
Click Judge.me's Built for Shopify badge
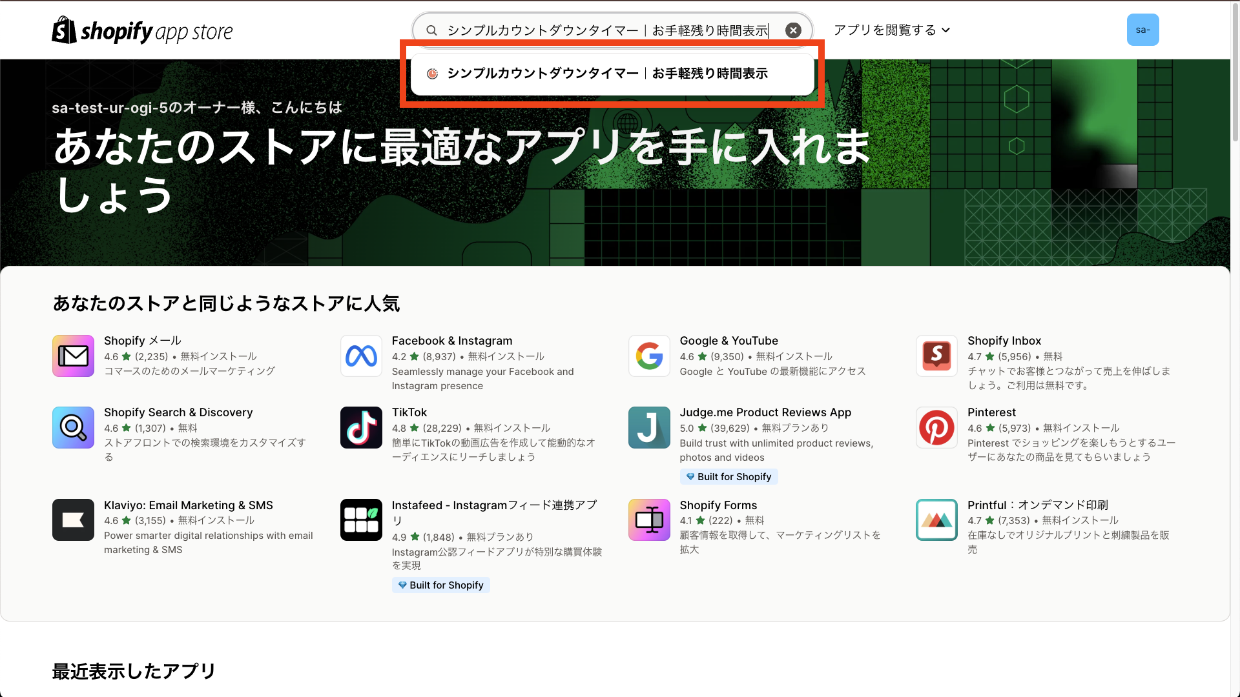728,476
